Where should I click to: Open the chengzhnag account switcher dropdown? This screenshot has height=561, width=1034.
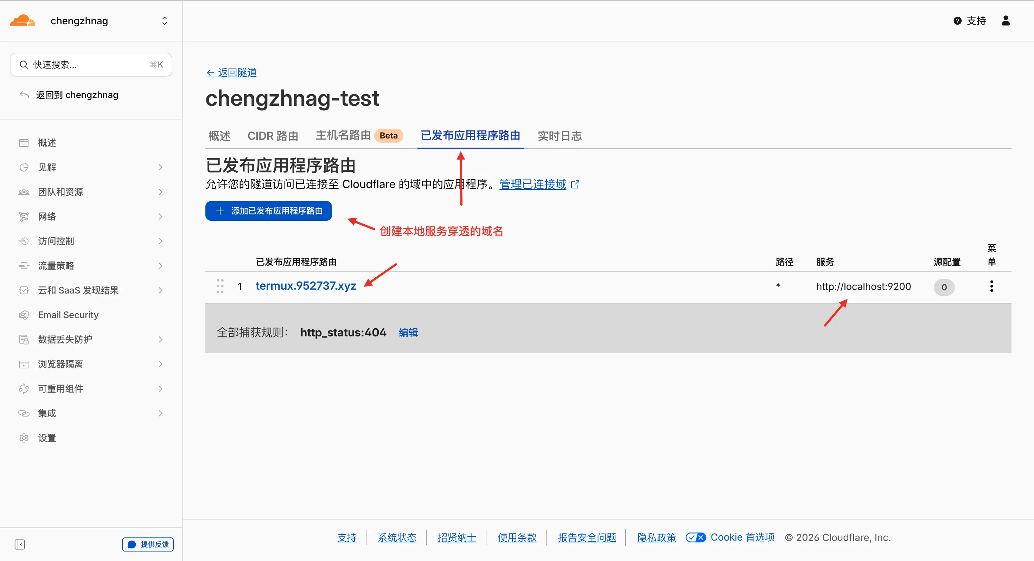[164, 21]
